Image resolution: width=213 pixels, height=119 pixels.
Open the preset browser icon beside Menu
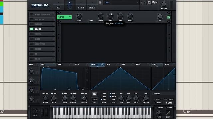tap(149, 3)
